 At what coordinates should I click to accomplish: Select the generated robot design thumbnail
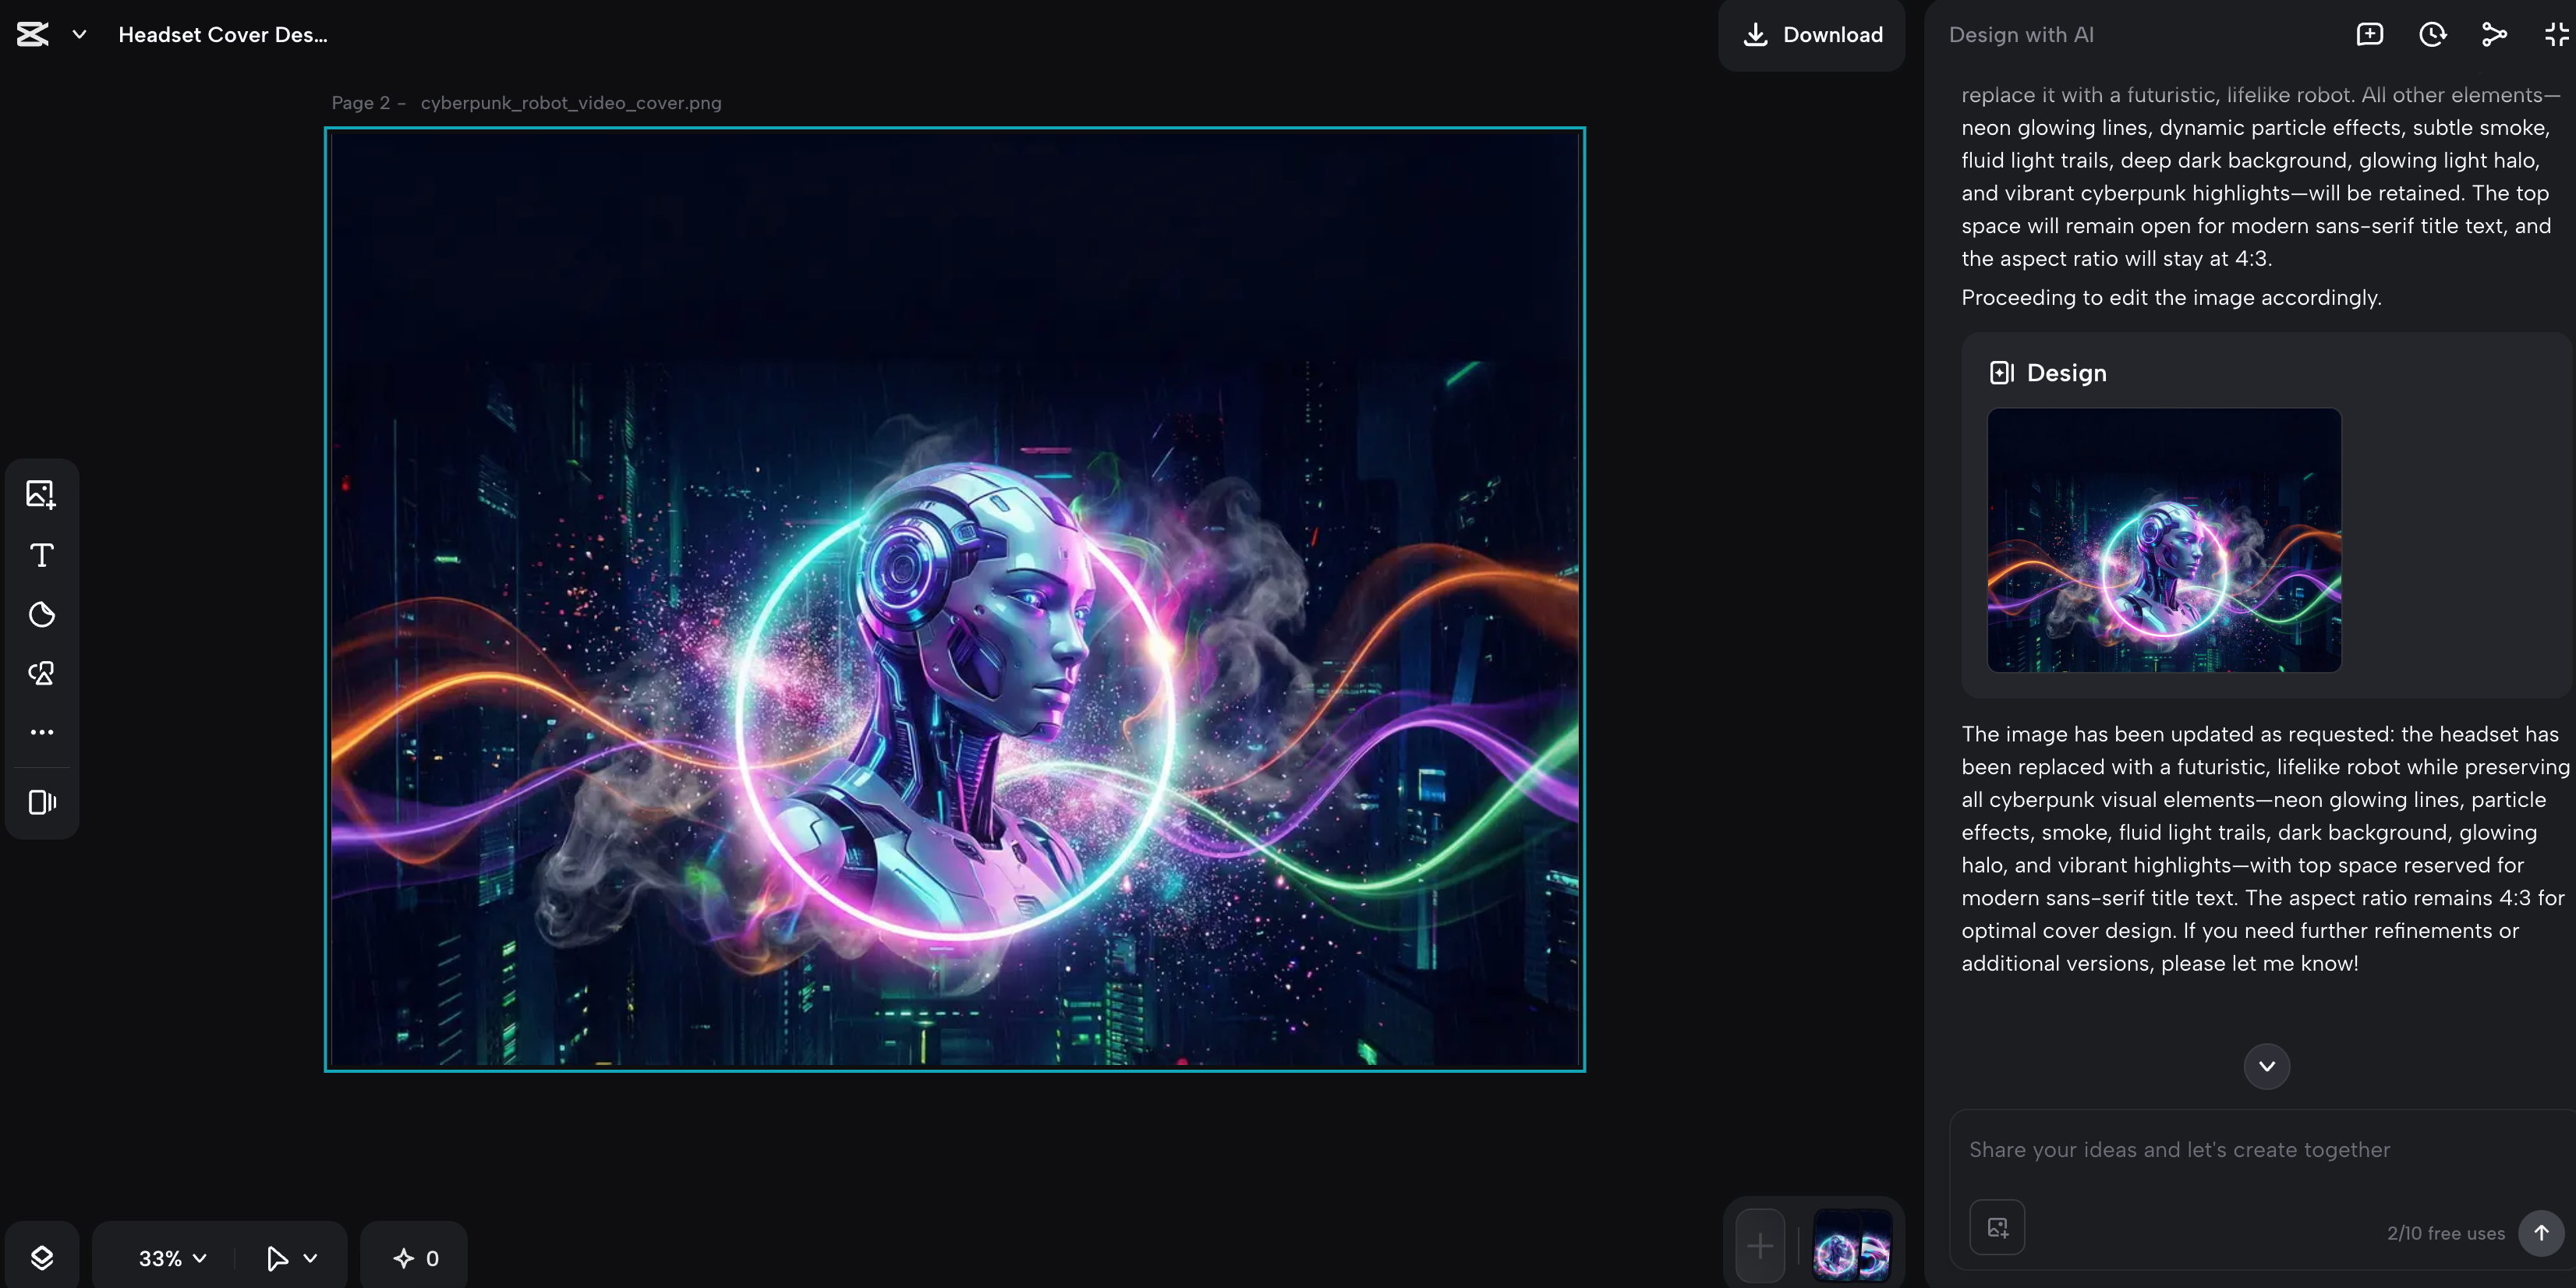tap(2163, 540)
